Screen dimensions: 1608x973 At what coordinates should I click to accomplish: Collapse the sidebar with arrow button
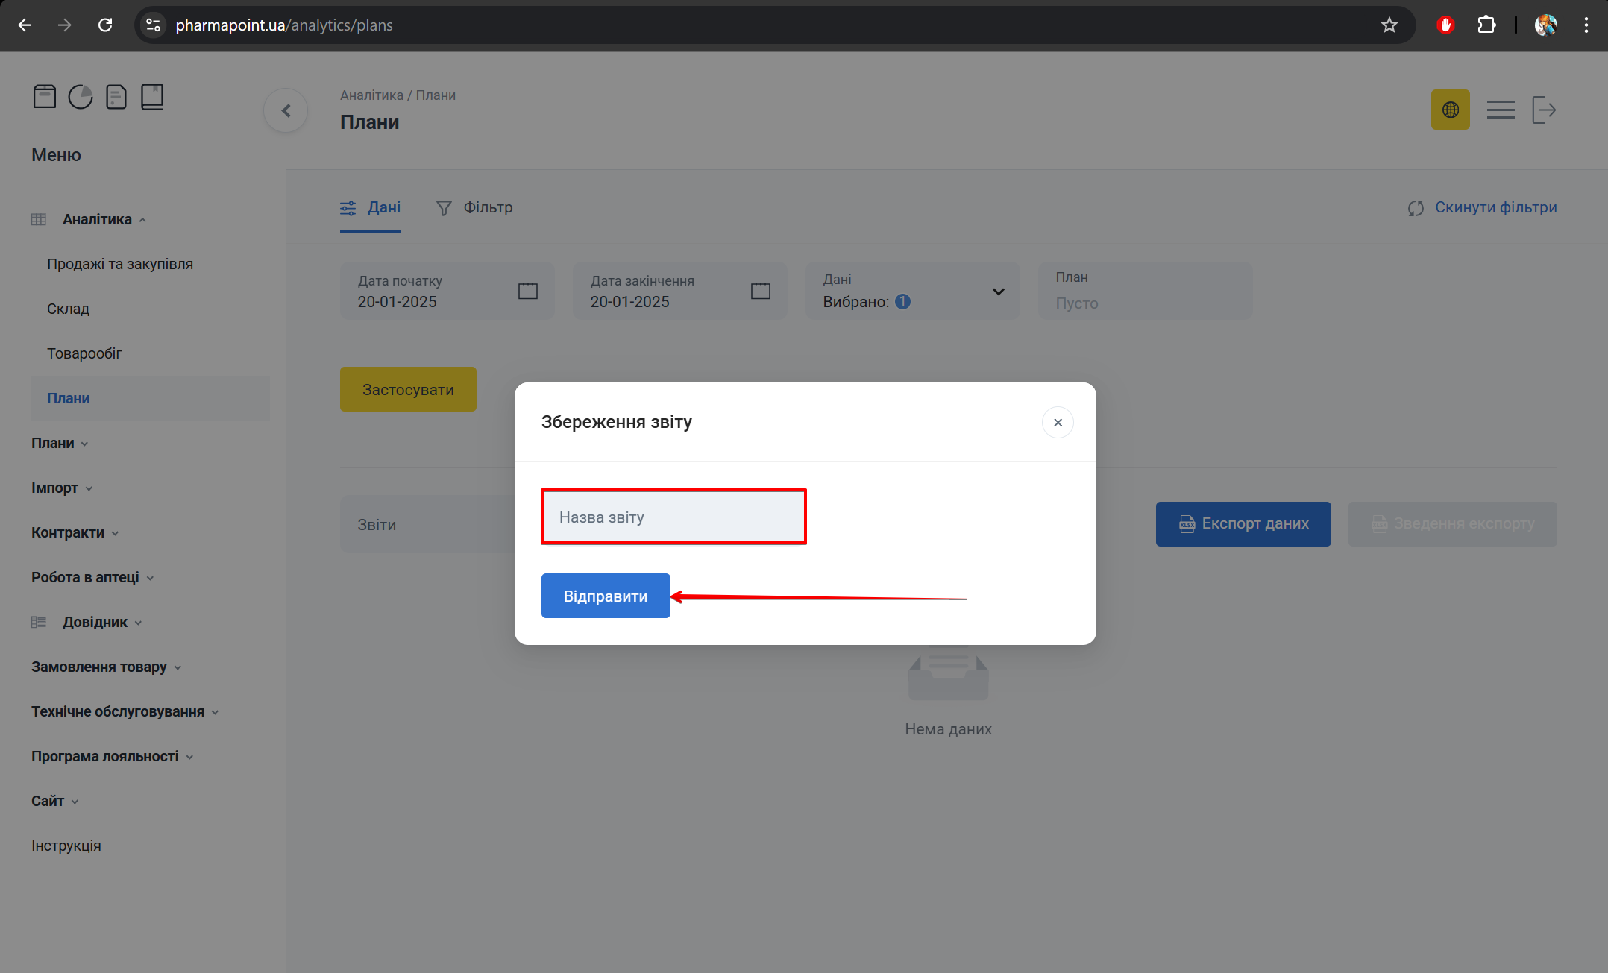pyautogui.click(x=286, y=111)
